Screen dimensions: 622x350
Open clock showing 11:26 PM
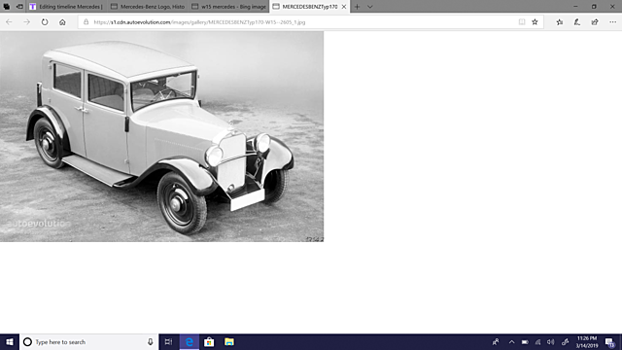[x=587, y=342]
